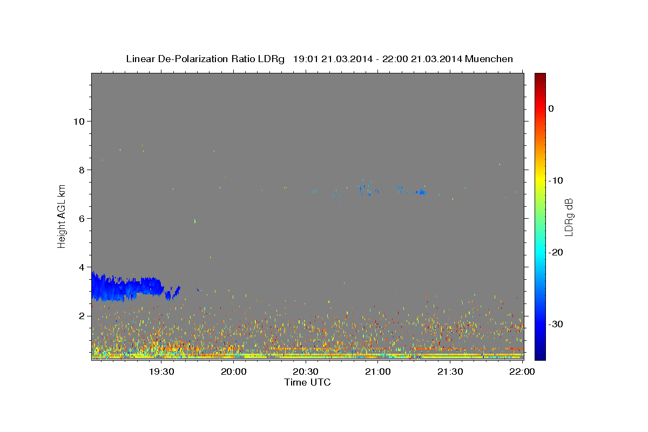
Task: Click the 'LDRg dB' colorbar label
Action: point(568,217)
